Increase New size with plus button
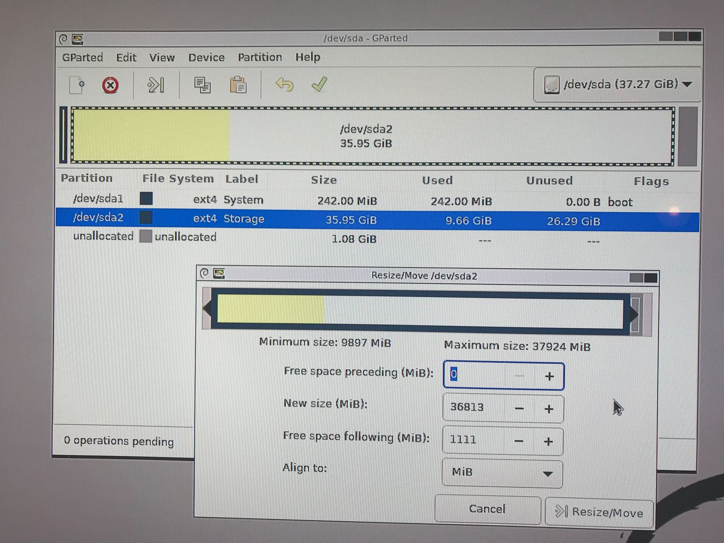724x543 pixels. coord(548,409)
